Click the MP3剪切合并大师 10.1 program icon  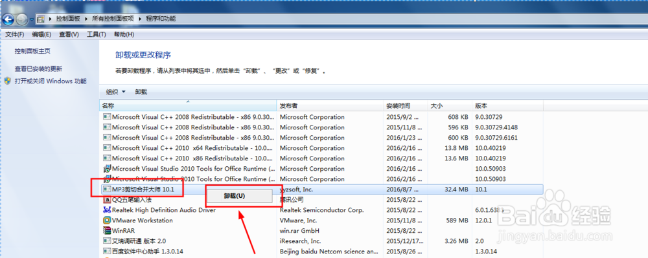point(107,189)
